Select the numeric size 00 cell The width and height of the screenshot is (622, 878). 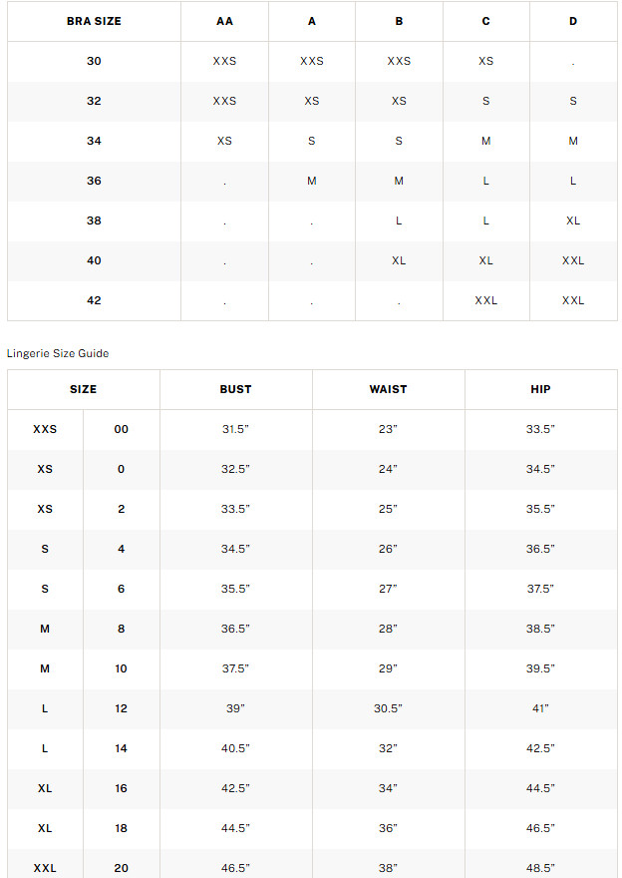(121, 429)
